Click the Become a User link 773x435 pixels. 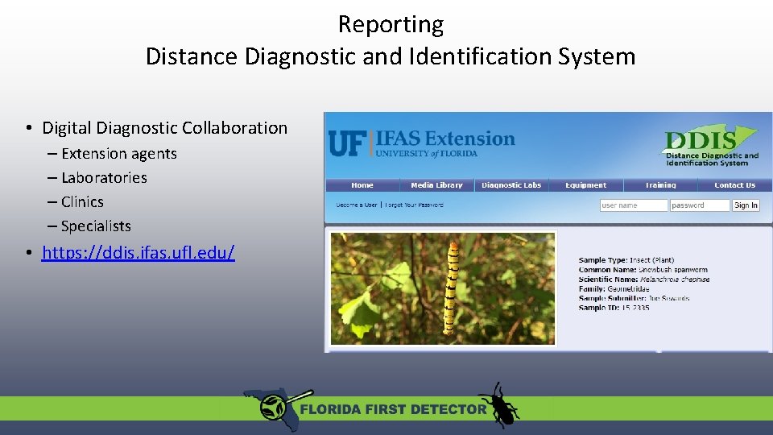(357, 205)
